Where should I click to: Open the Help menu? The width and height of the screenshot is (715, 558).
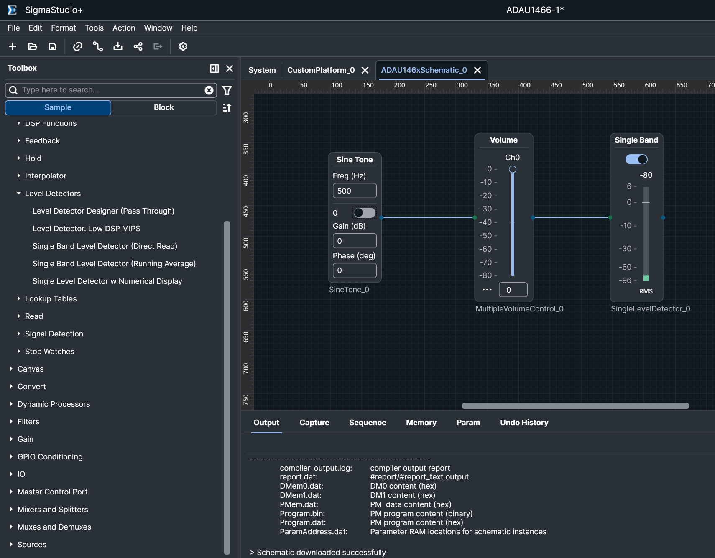coord(189,28)
